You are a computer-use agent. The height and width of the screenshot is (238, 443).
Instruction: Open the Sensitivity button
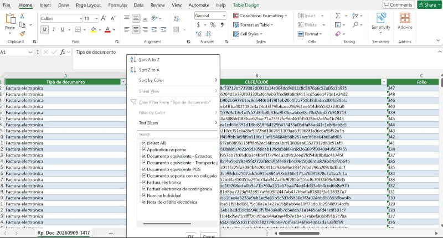381,23
